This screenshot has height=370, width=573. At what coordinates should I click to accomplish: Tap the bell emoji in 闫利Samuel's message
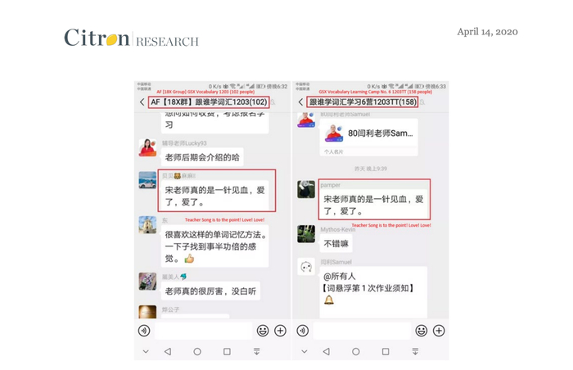329,300
